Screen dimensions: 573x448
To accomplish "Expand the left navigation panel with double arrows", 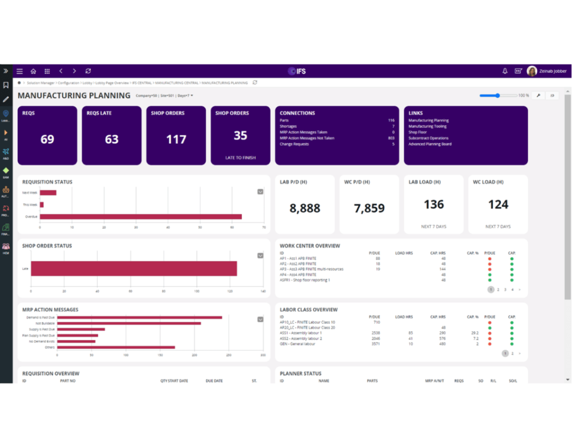I will pos(6,70).
